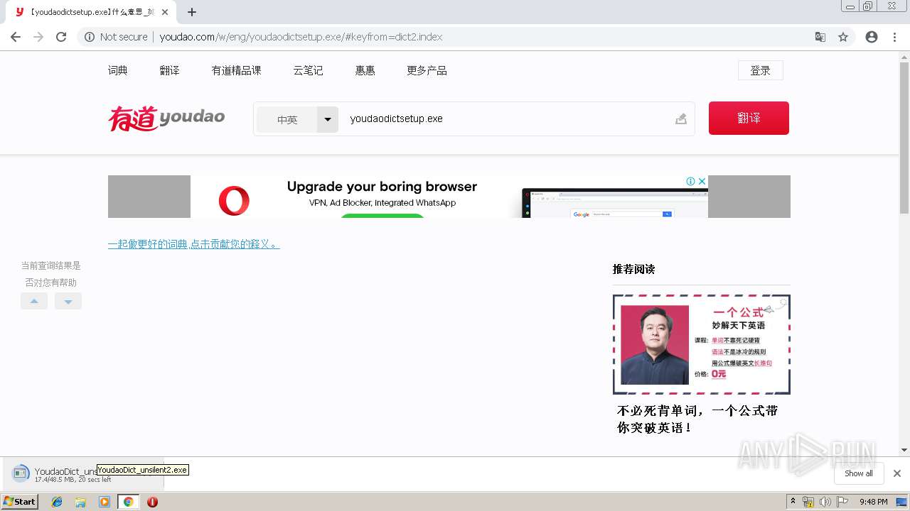Click the forward navigation arrow
This screenshot has width=910, height=511.
click(38, 37)
